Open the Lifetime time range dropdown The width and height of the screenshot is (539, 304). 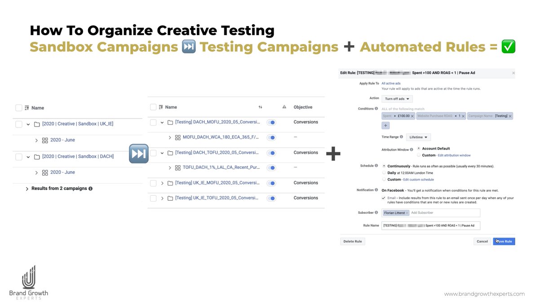(x=418, y=137)
